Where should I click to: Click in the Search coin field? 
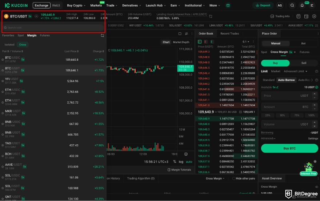coord(53,28)
